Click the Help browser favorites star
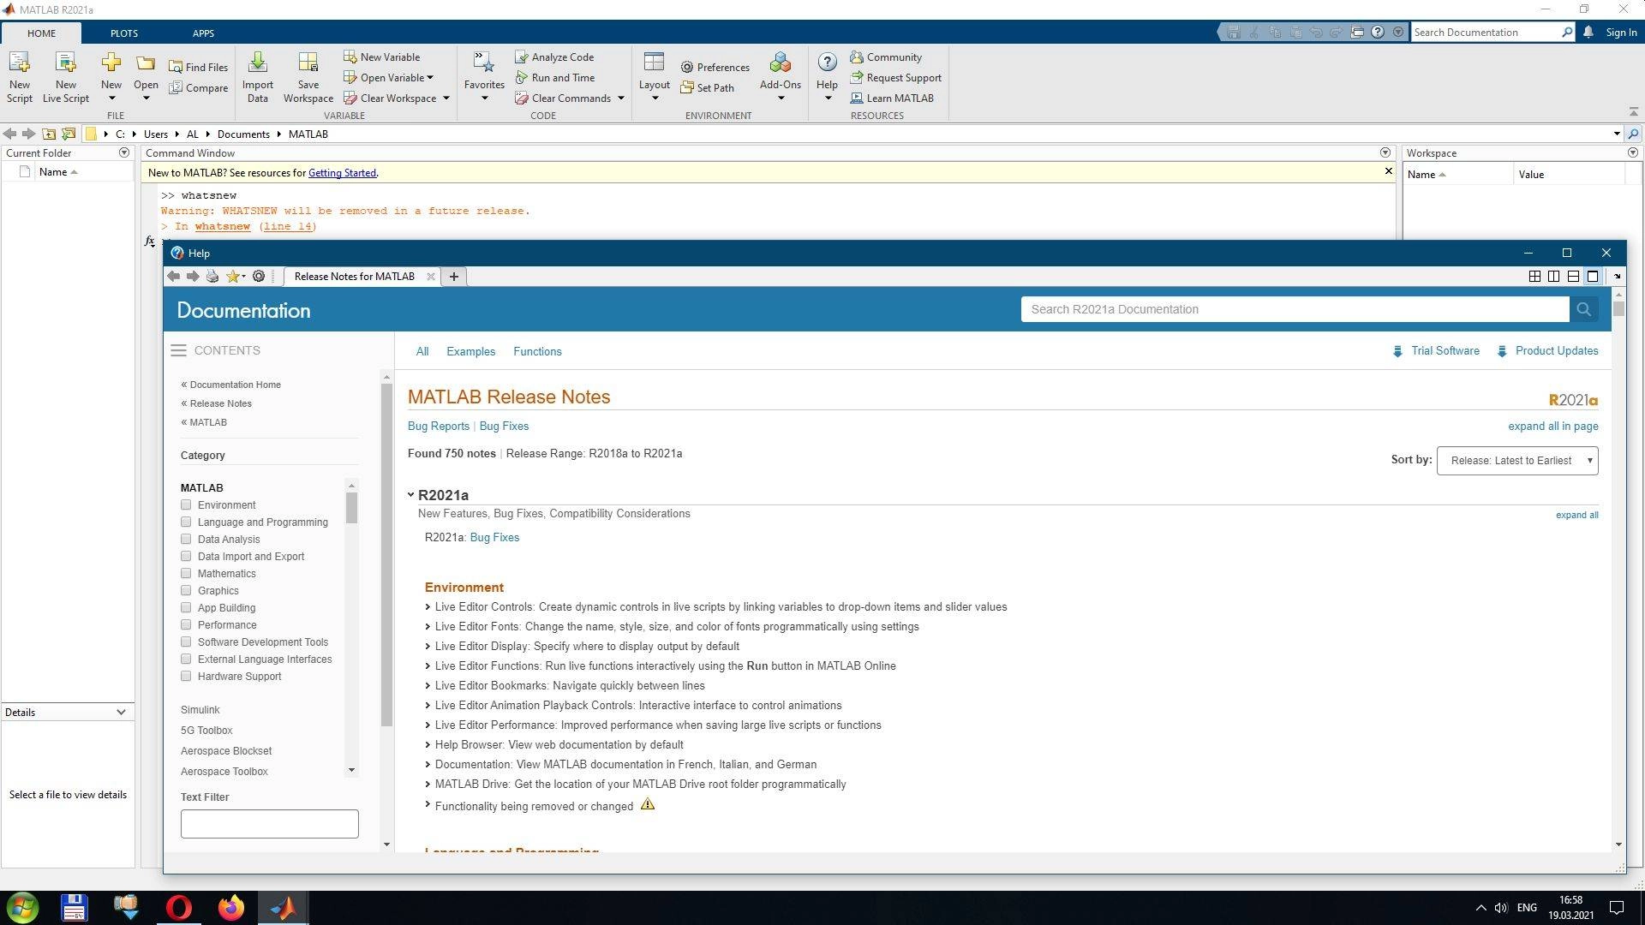 point(232,276)
